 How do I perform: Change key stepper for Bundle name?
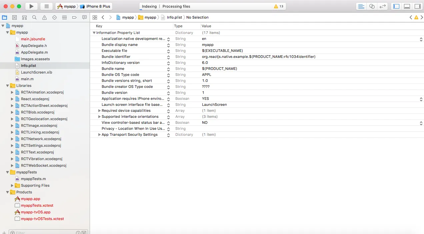pyautogui.click(x=168, y=69)
